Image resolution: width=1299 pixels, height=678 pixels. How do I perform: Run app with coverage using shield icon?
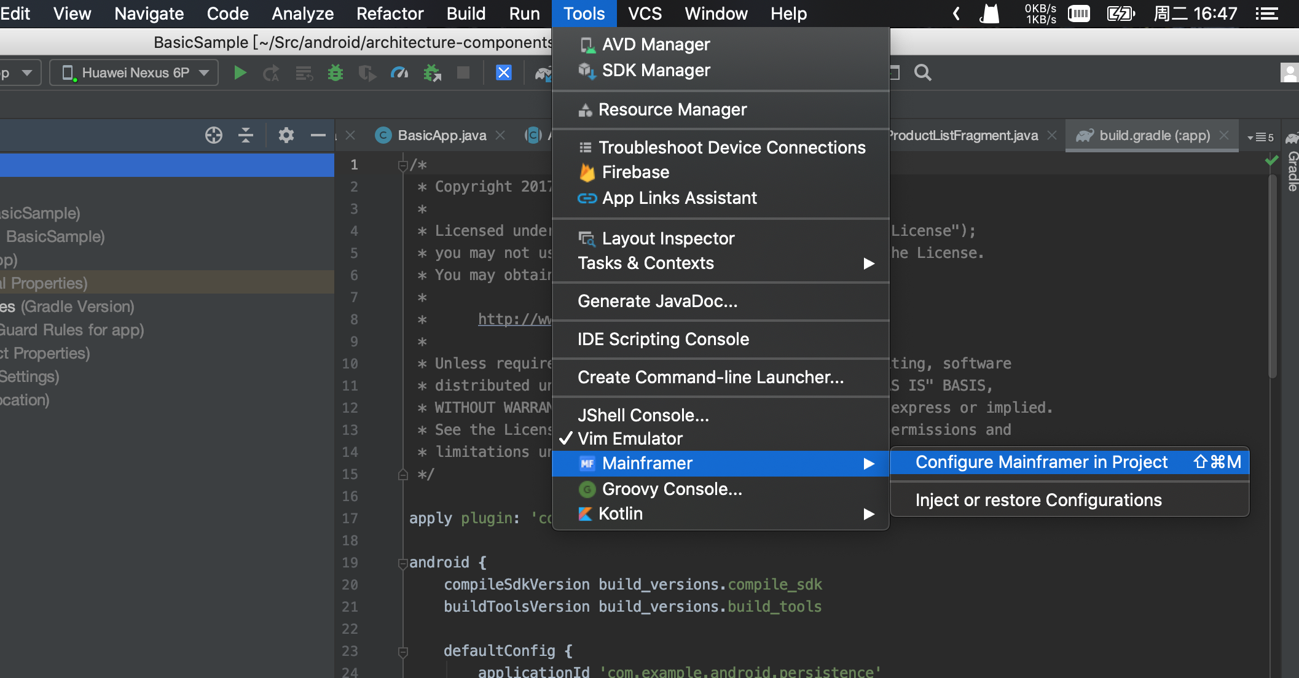point(367,72)
